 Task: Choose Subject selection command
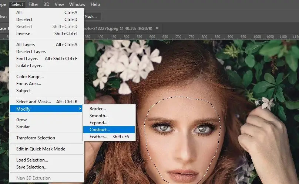[x=47, y=91]
